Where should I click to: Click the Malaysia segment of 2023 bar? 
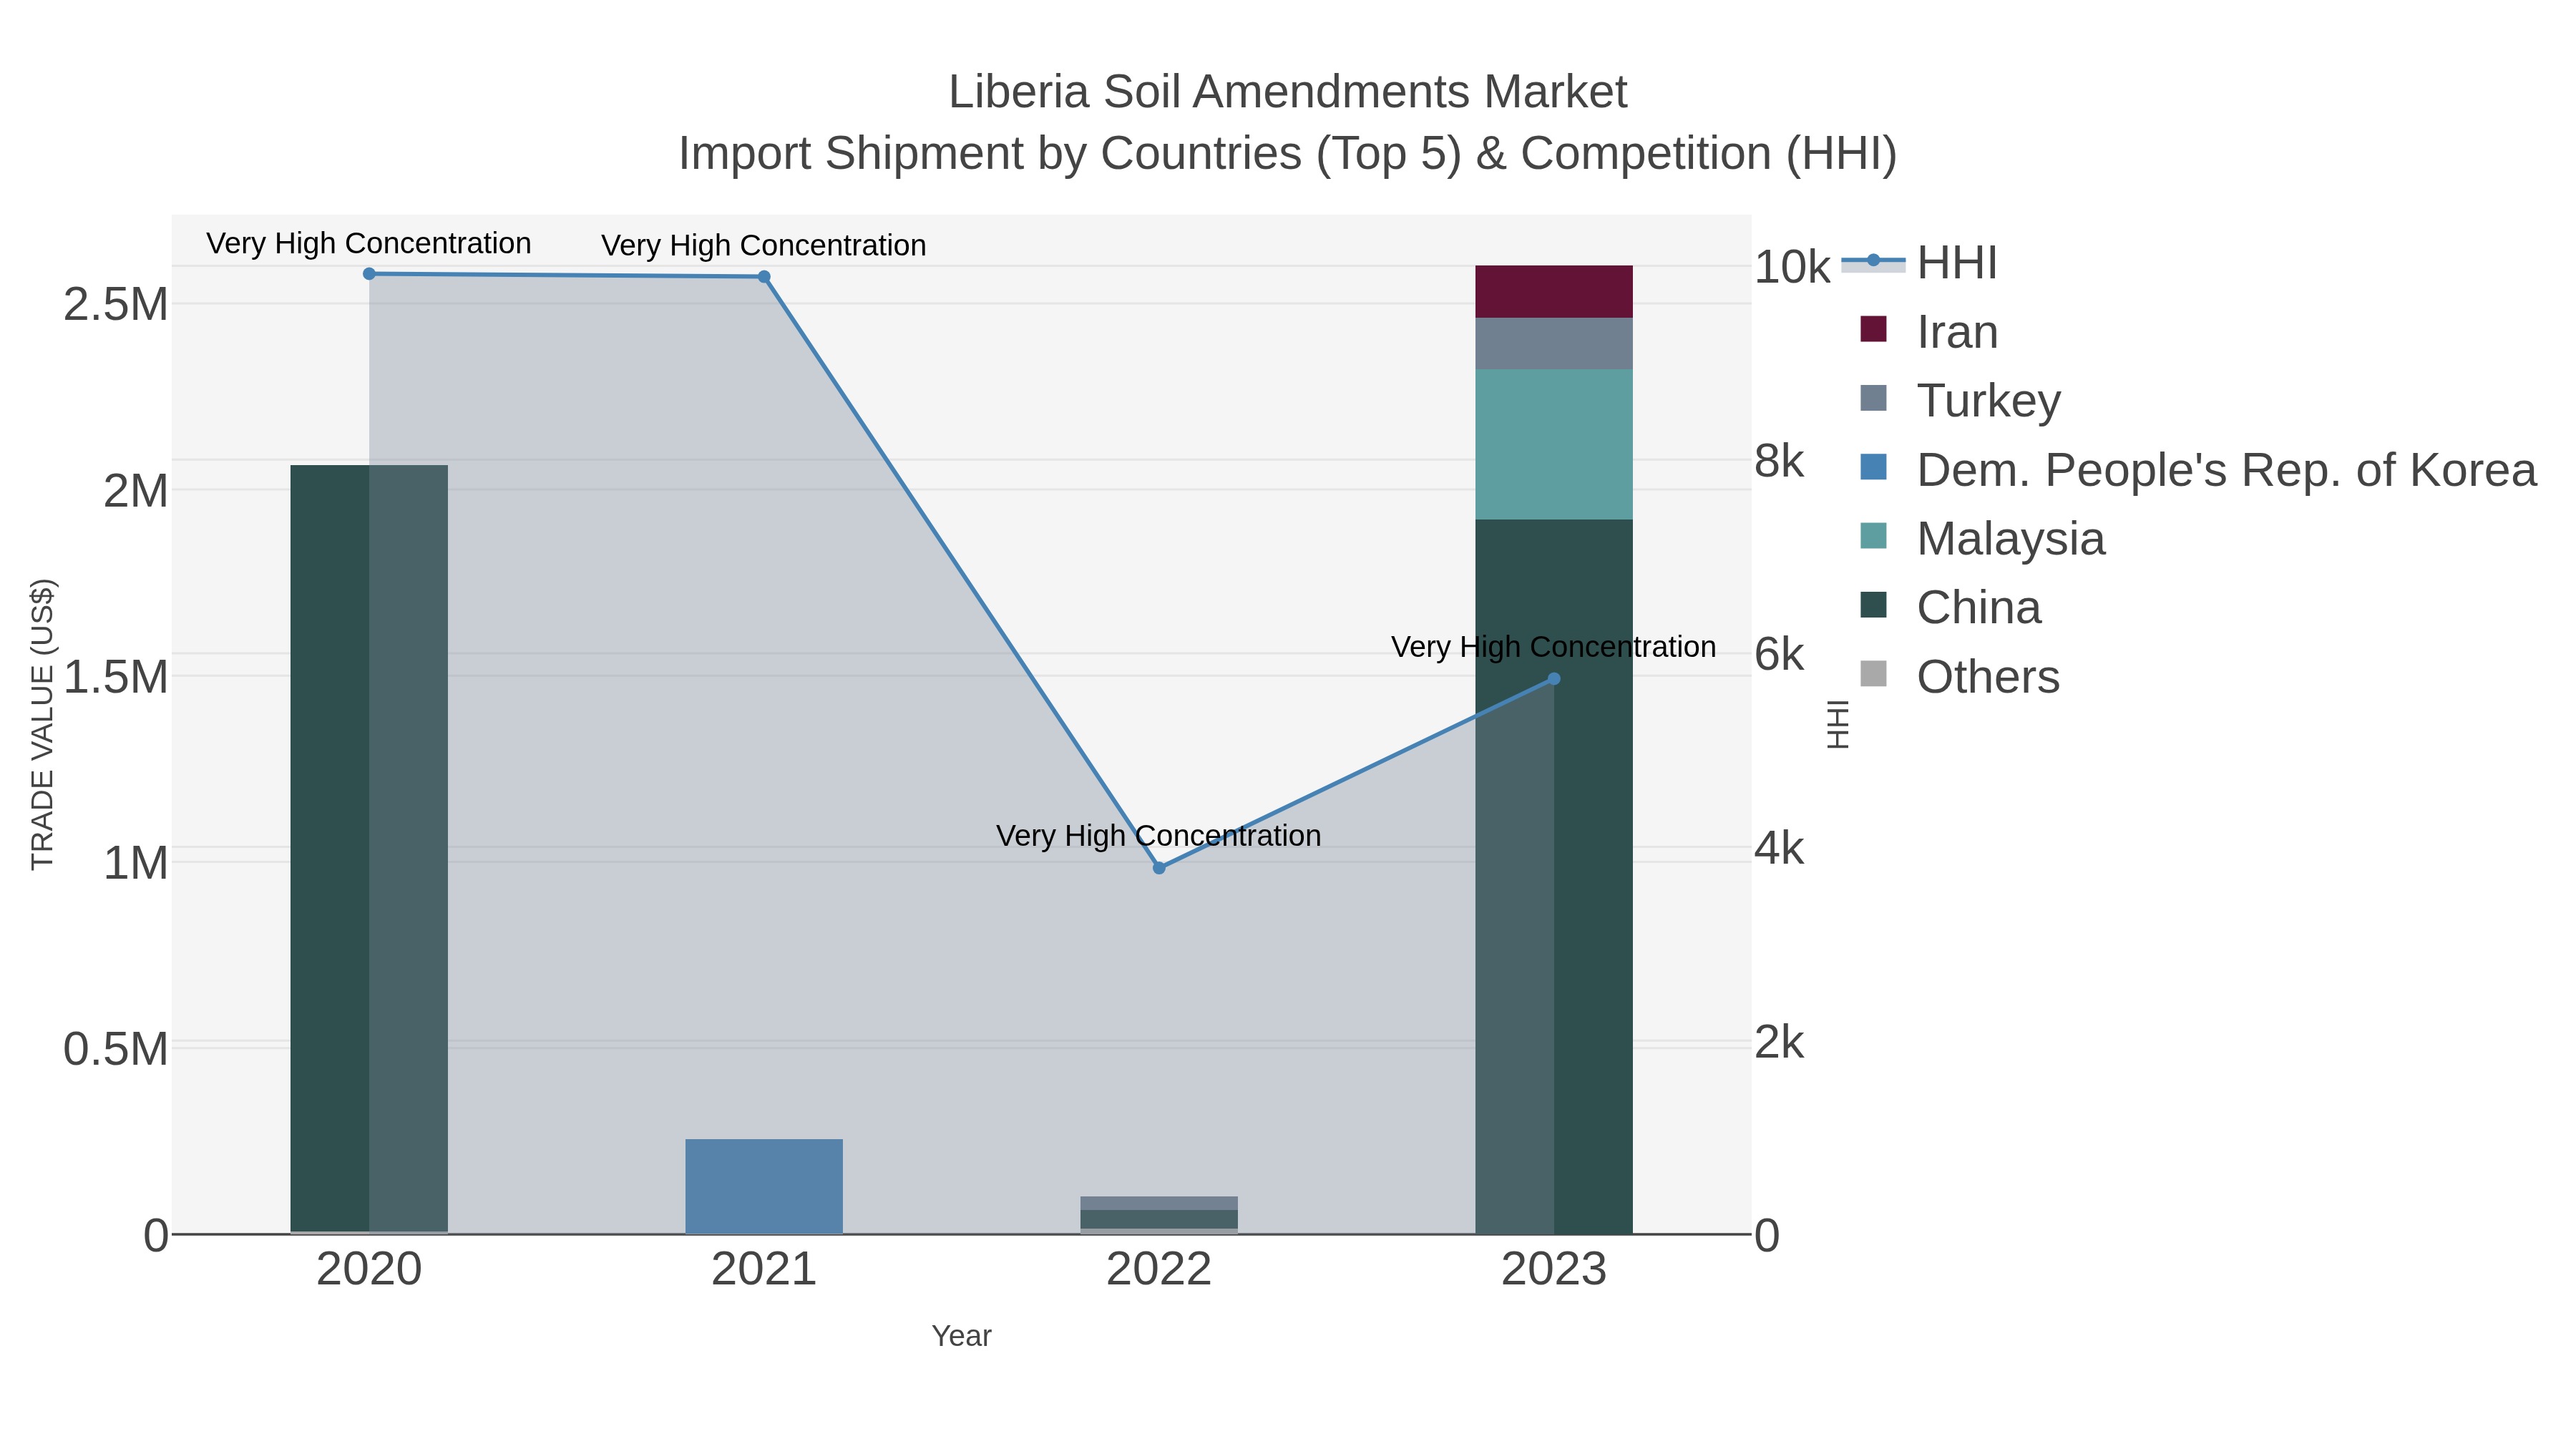pos(1554,445)
